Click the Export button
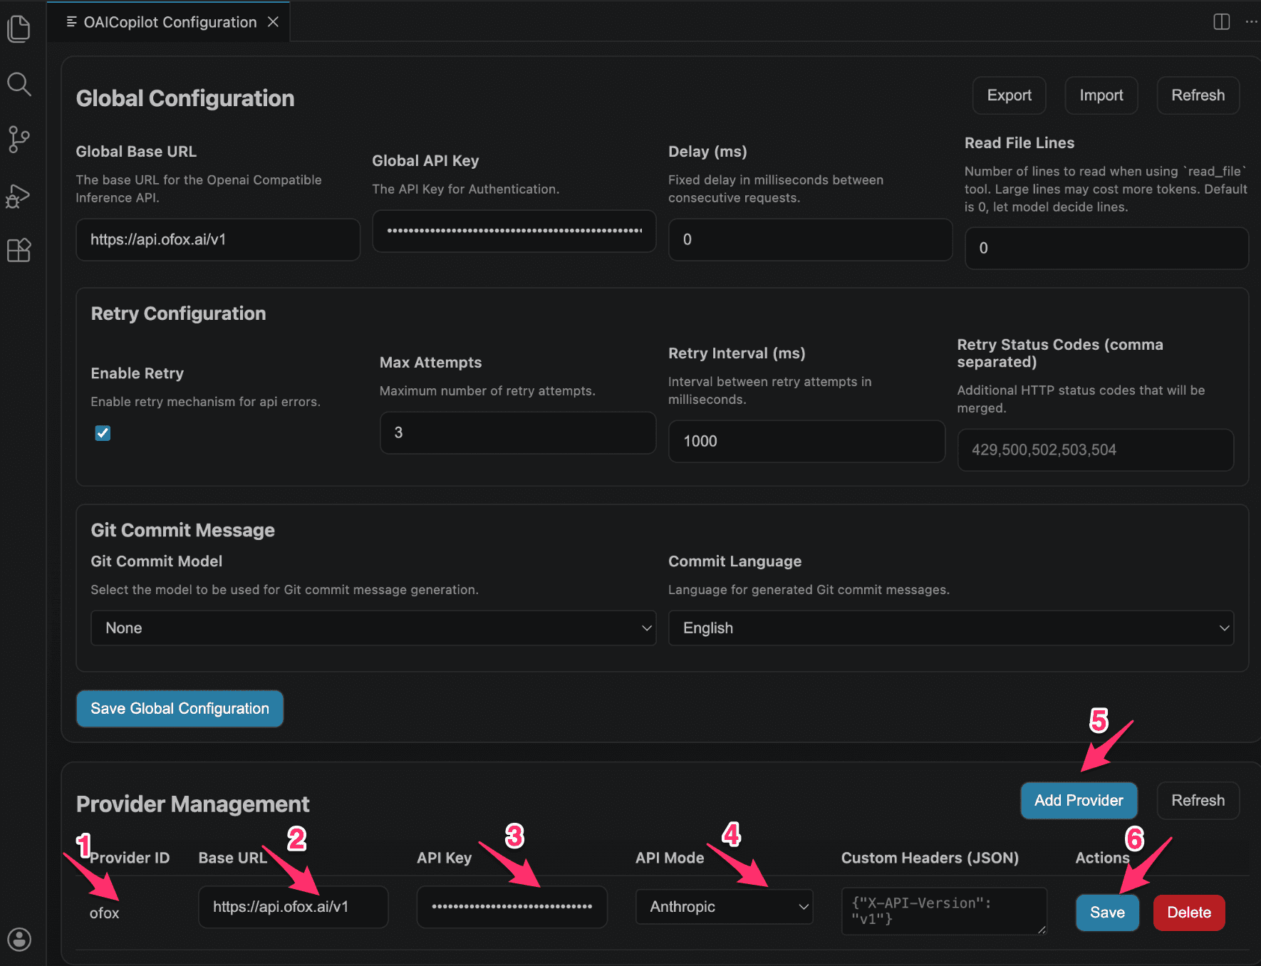 [x=1008, y=95]
